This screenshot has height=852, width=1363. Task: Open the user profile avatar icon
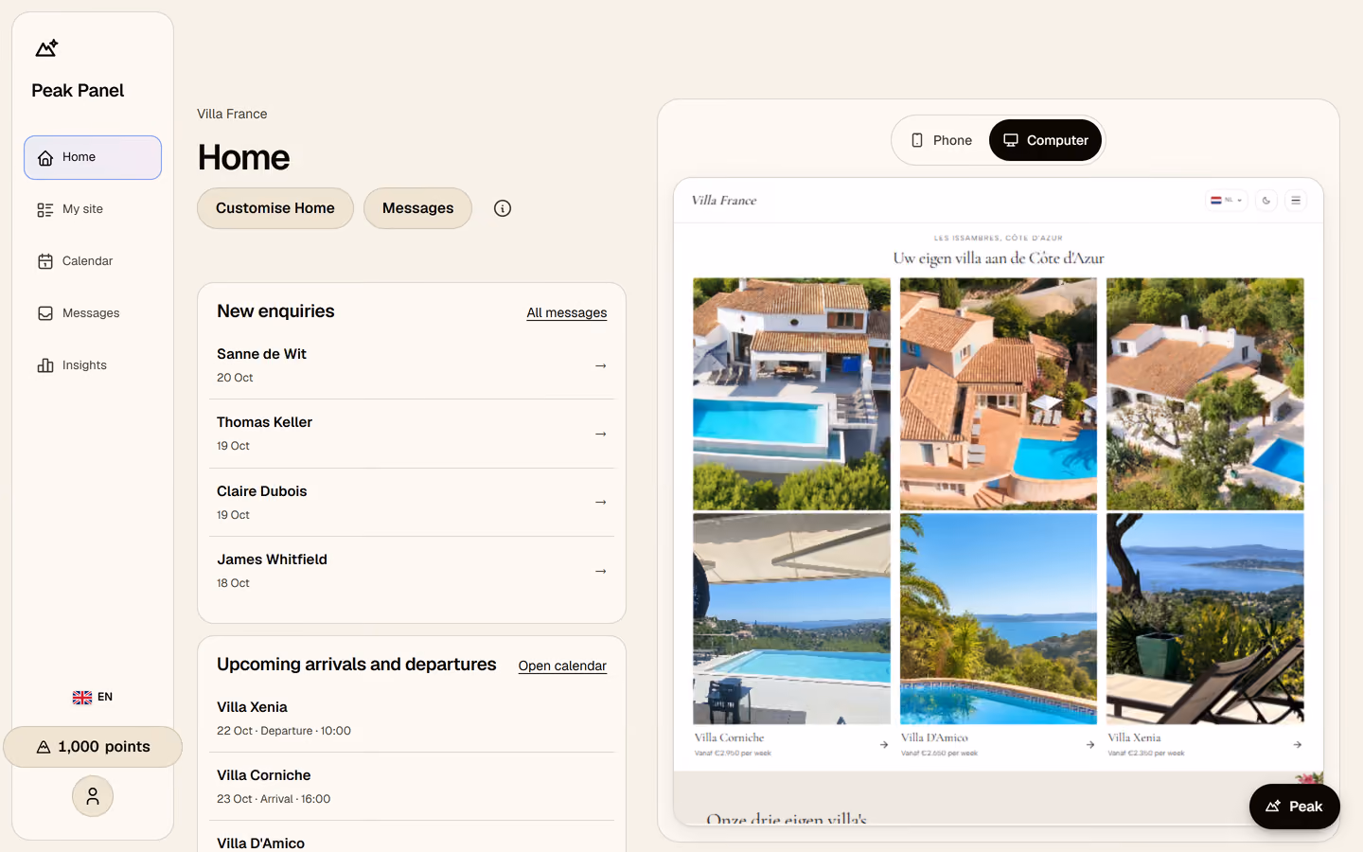(93, 796)
